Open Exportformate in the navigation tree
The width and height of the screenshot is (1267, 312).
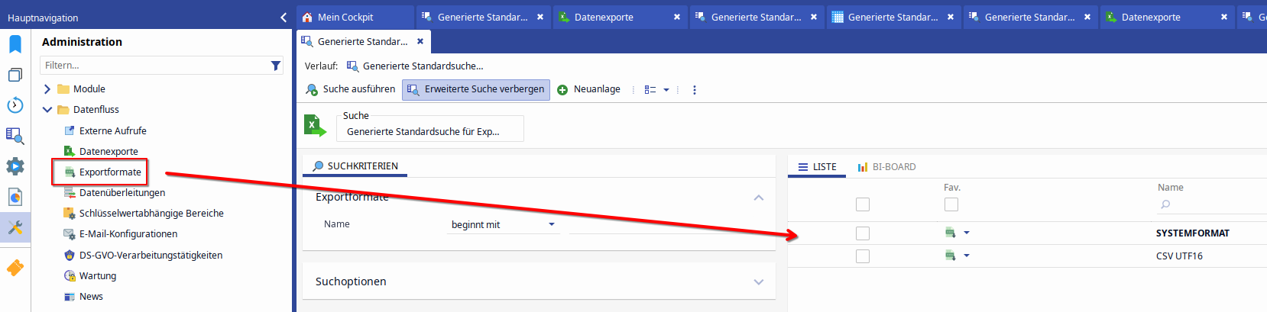[x=110, y=172]
